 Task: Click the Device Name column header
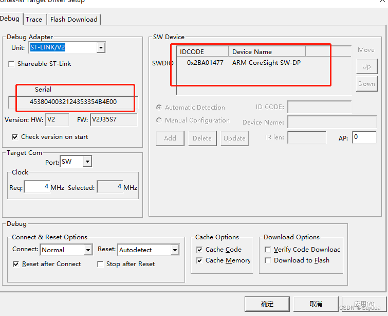267,51
